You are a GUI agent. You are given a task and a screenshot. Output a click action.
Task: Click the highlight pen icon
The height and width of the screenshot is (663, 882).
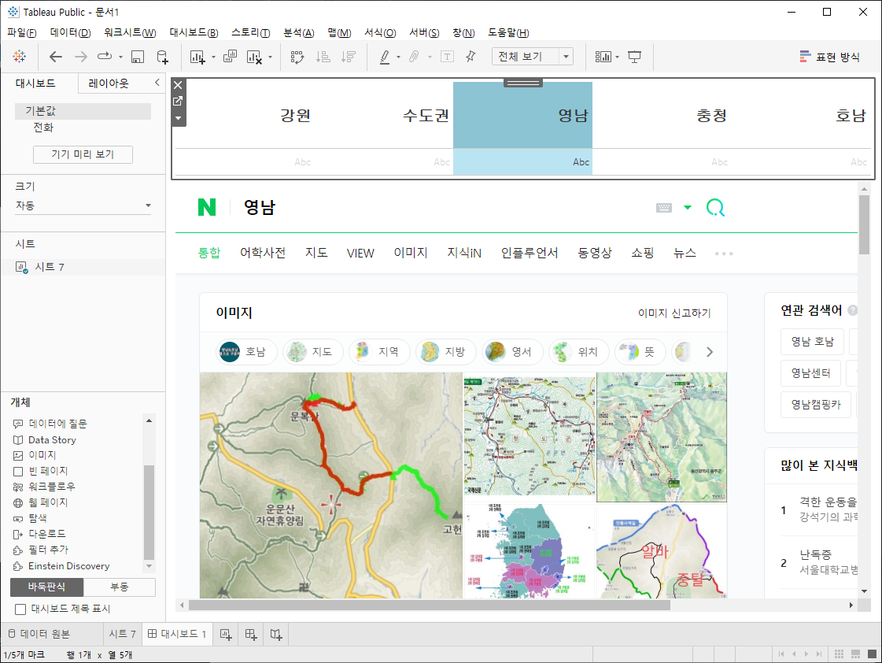pos(385,56)
